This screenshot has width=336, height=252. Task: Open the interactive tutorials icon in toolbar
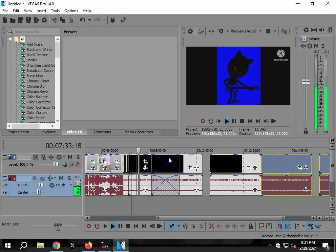(x=113, y=20)
